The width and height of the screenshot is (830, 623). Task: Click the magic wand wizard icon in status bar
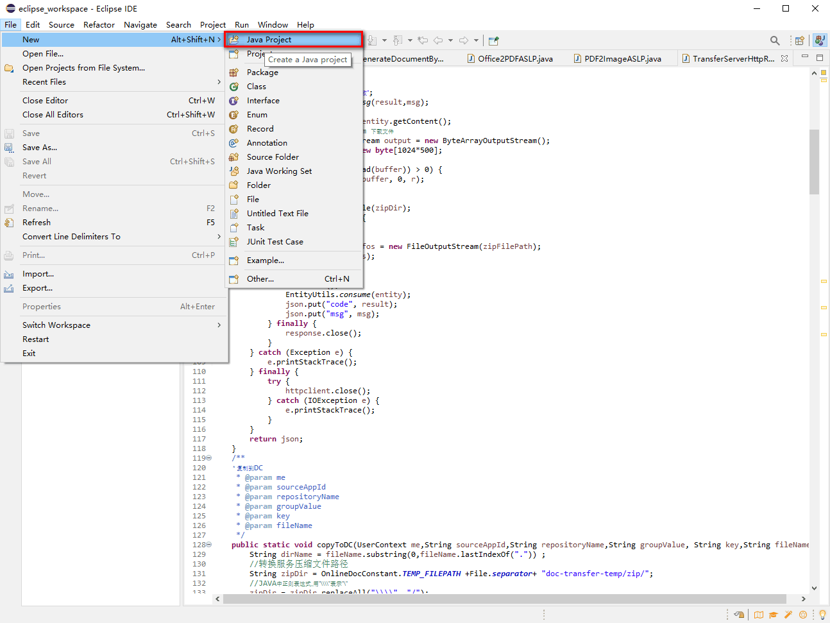[x=788, y=615]
